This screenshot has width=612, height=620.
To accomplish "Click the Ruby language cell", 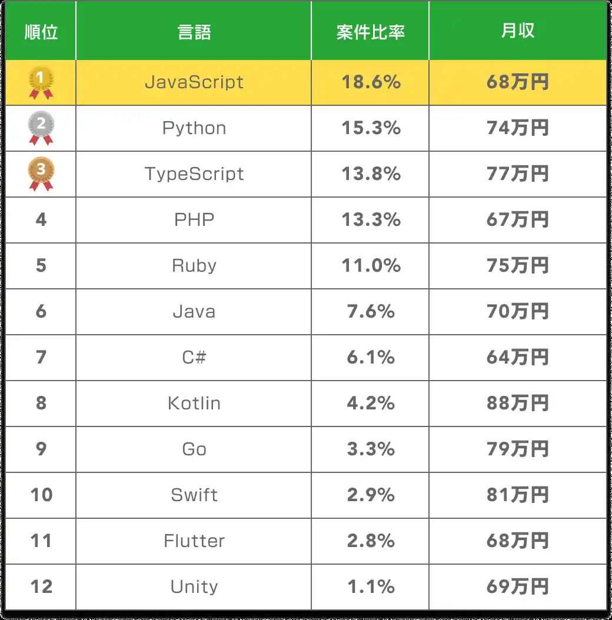I will 194,266.
